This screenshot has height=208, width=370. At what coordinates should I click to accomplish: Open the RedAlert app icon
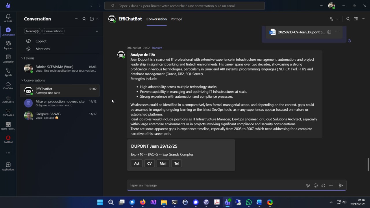click(8, 139)
